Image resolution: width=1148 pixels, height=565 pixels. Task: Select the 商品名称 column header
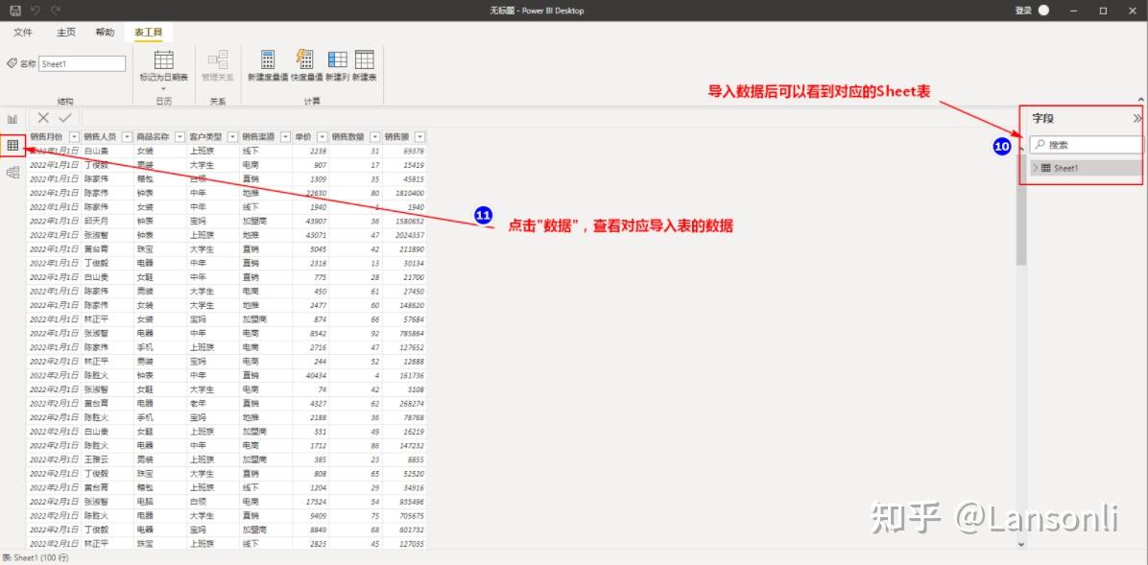[155, 137]
